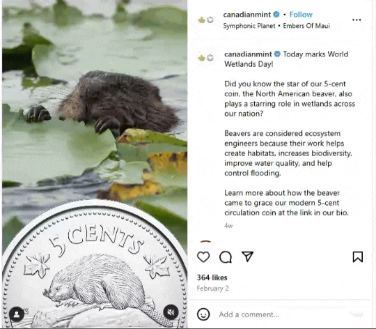
Task: Open the Embers Of Maui audio link
Action: (306, 26)
